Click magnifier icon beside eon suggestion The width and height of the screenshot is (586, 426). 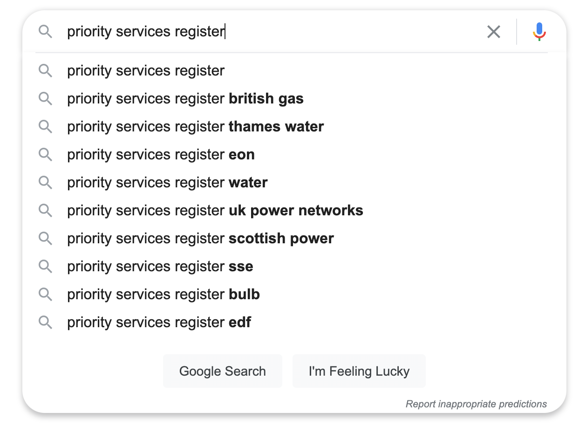45,155
